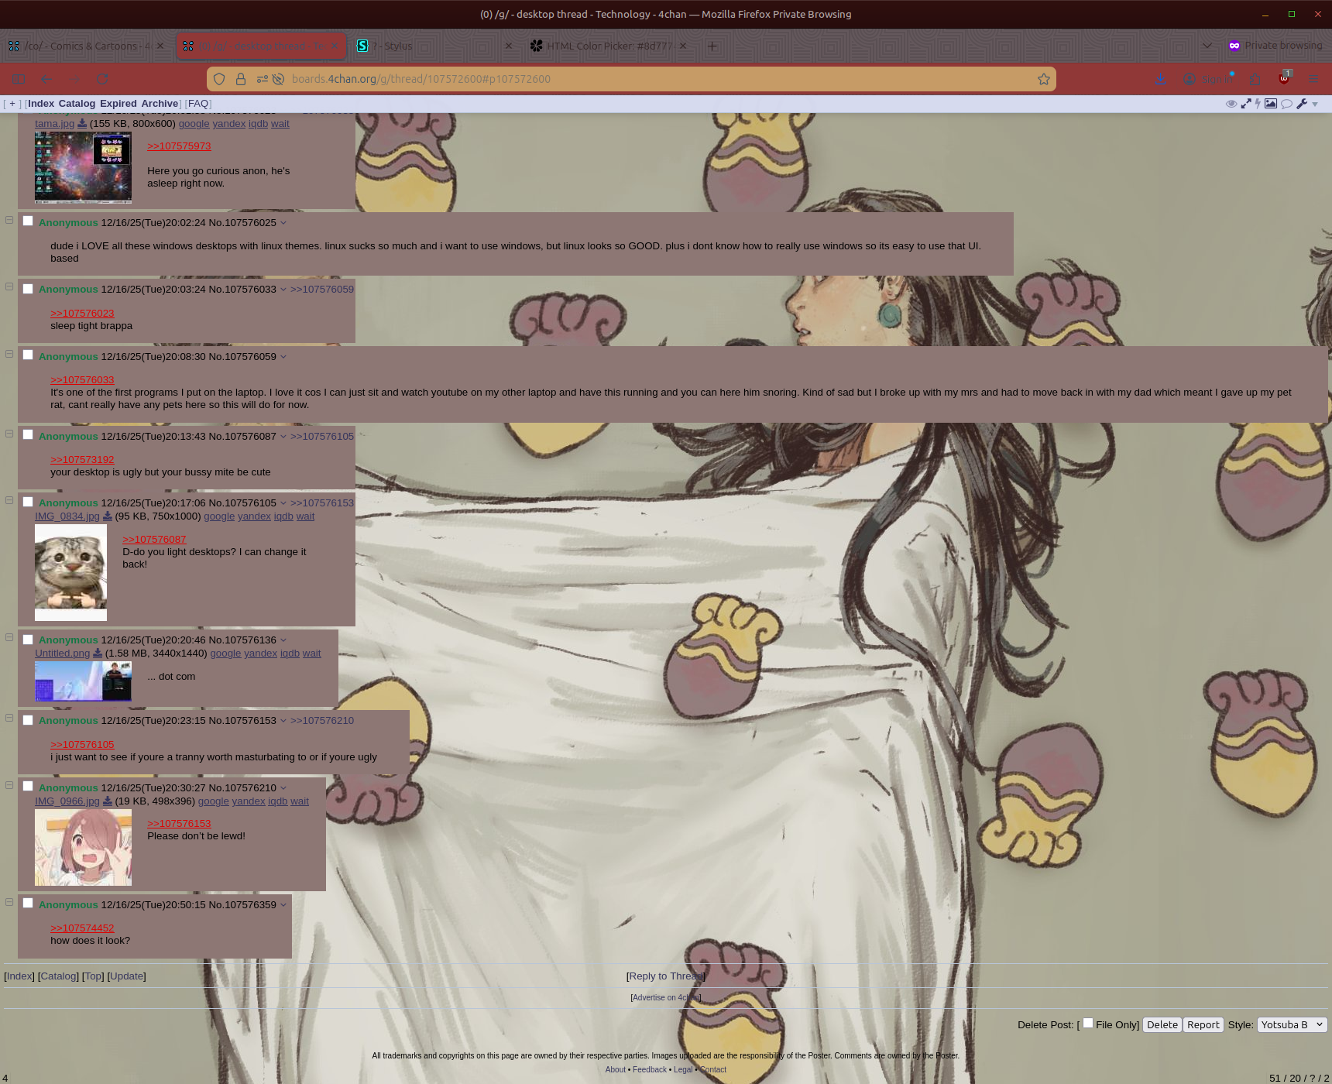Open site permissions icon in address bar
1332x1084 pixels.
click(x=263, y=79)
